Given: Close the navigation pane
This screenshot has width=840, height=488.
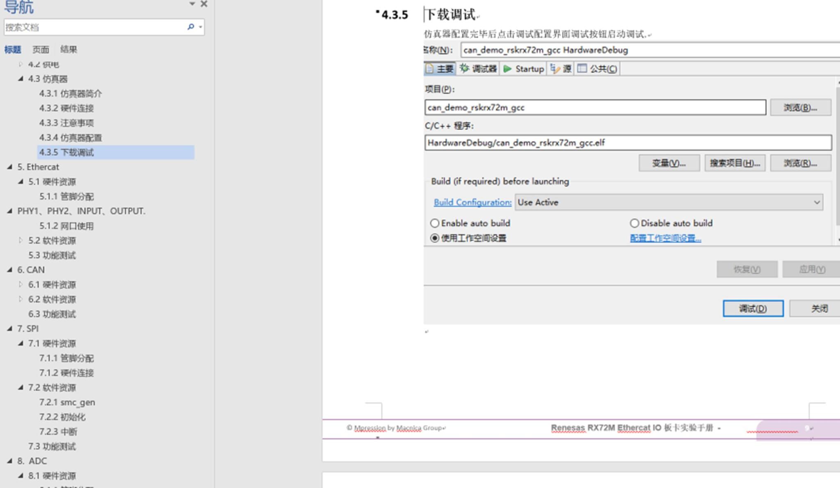Looking at the screenshot, I should pyautogui.click(x=204, y=4).
